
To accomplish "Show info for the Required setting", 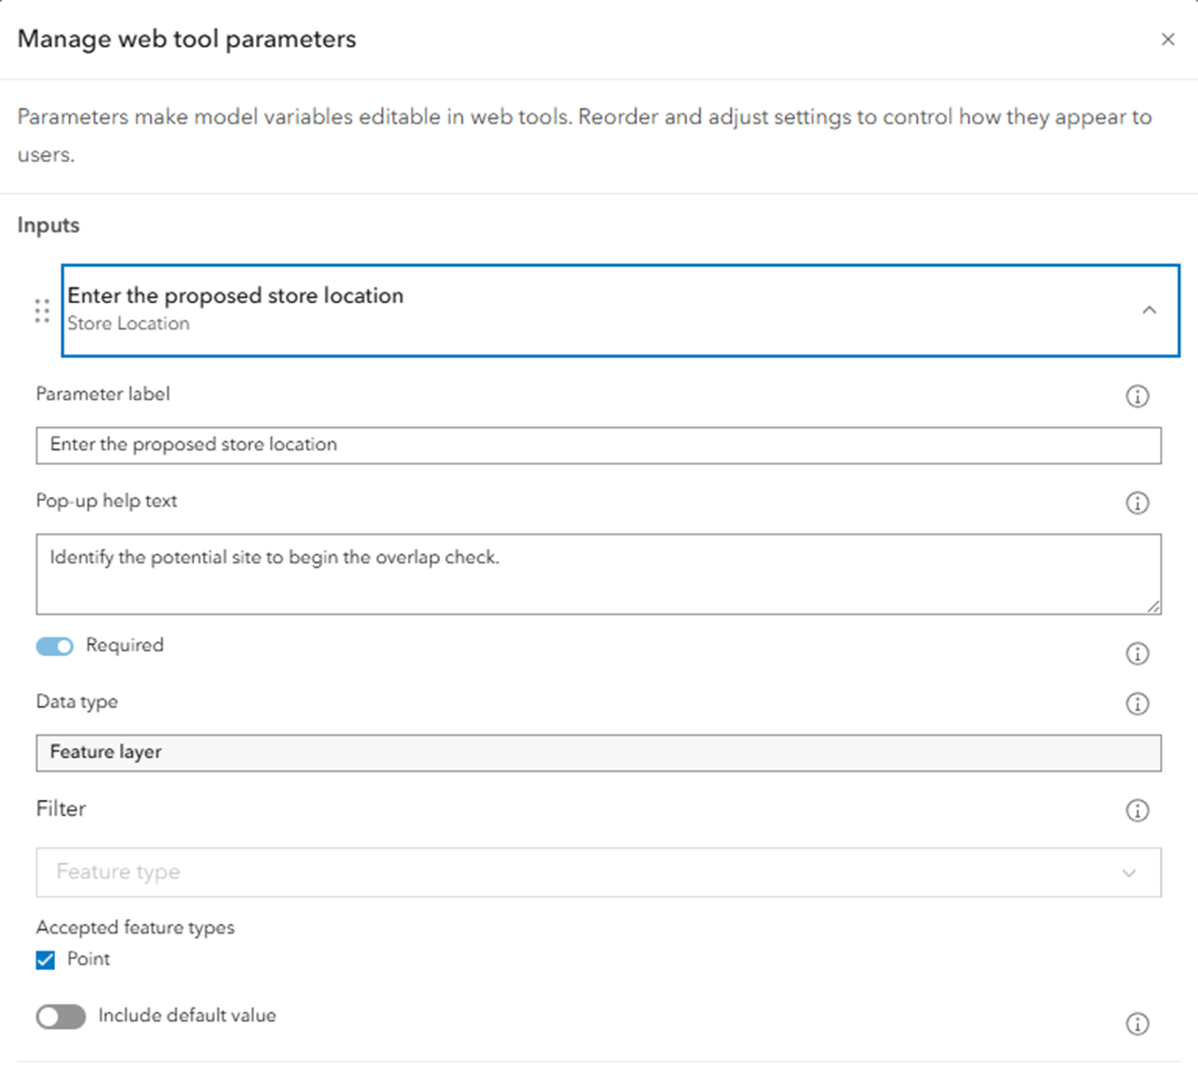I will (1137, 654).
